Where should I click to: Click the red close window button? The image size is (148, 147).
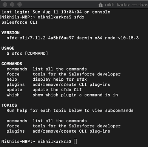[5, 5]
